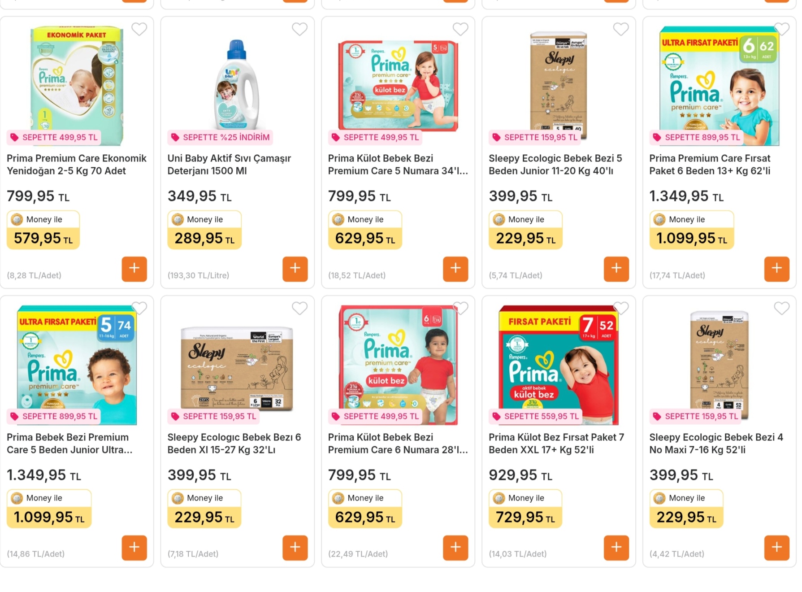Open Prima Külot Bebek Bezi Premium Care 5 Numara title
Screen dimensions: 802x592
(398, 165)
